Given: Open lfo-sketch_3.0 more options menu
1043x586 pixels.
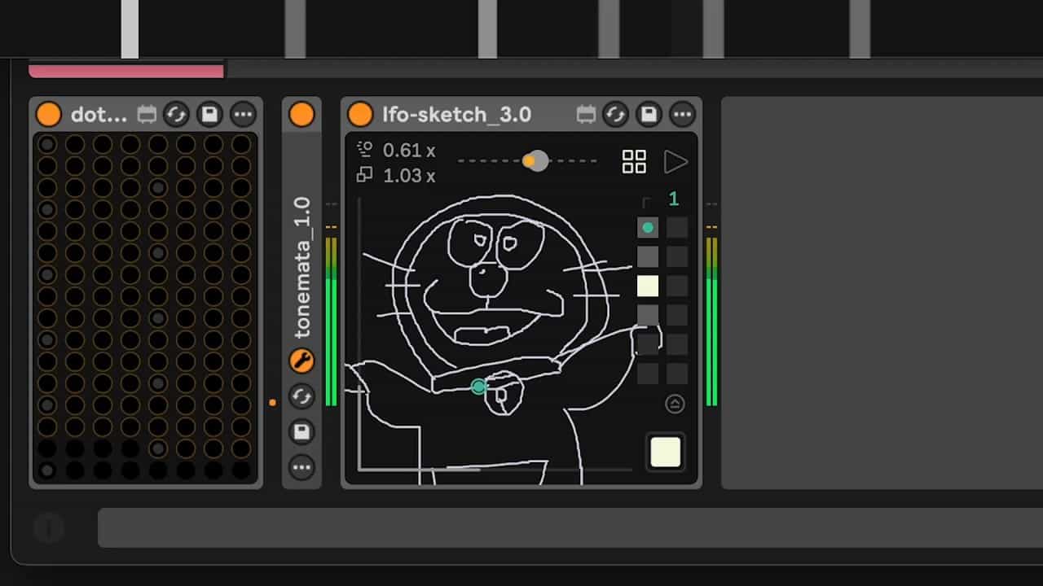Looking at the screenshot, I should click(x=682, y=115).
